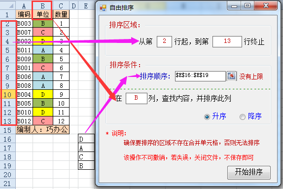Select column header E
This screenshot has height=189, width=283.
point(86,6)
